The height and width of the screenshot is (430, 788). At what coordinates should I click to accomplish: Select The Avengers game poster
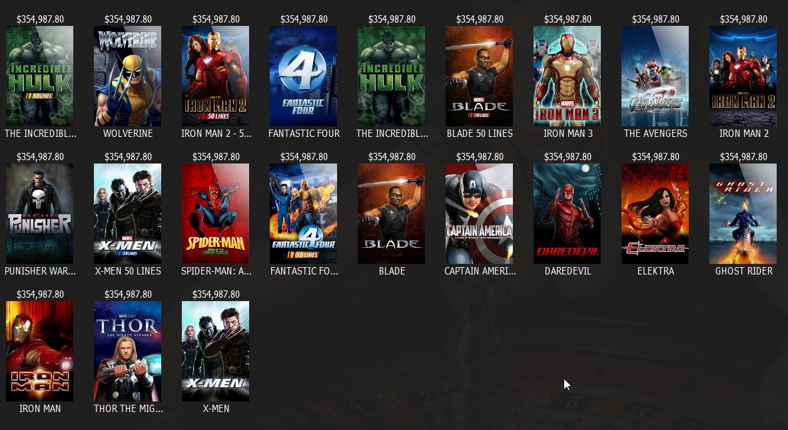click(x=655, y=76)
